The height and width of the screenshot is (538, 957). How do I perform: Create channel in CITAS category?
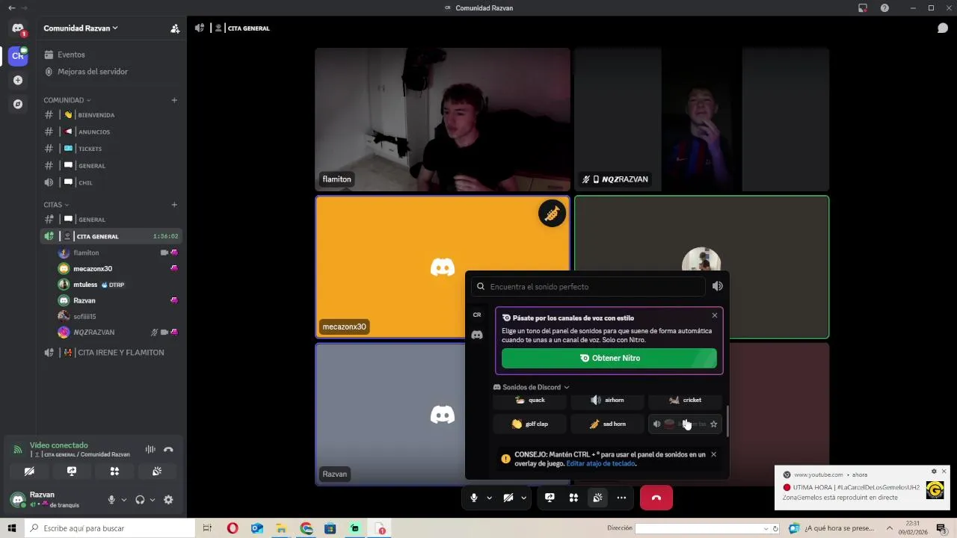coord(174,205)
